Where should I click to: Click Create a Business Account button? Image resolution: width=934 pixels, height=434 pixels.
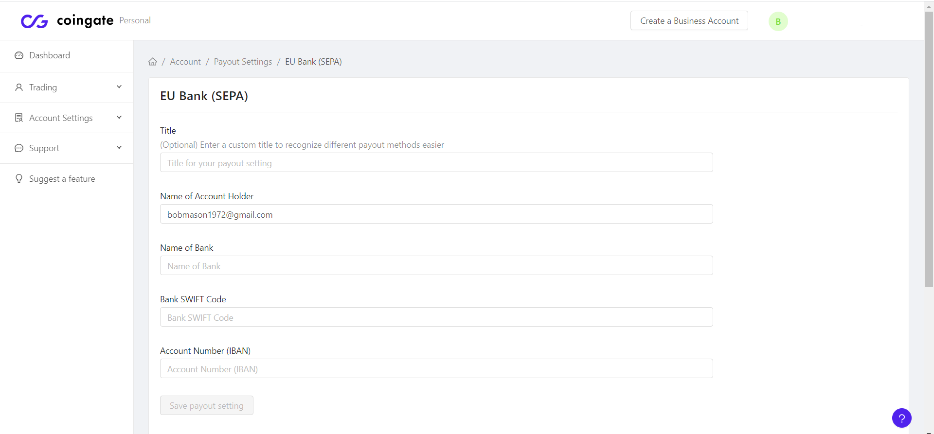click(x=689, y=21)
